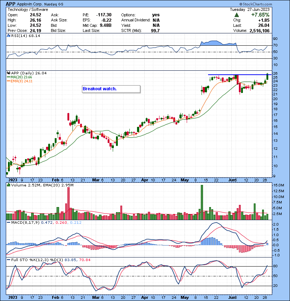
Task: Select the Prev Close value 24.19
Action: pos(36,30)
